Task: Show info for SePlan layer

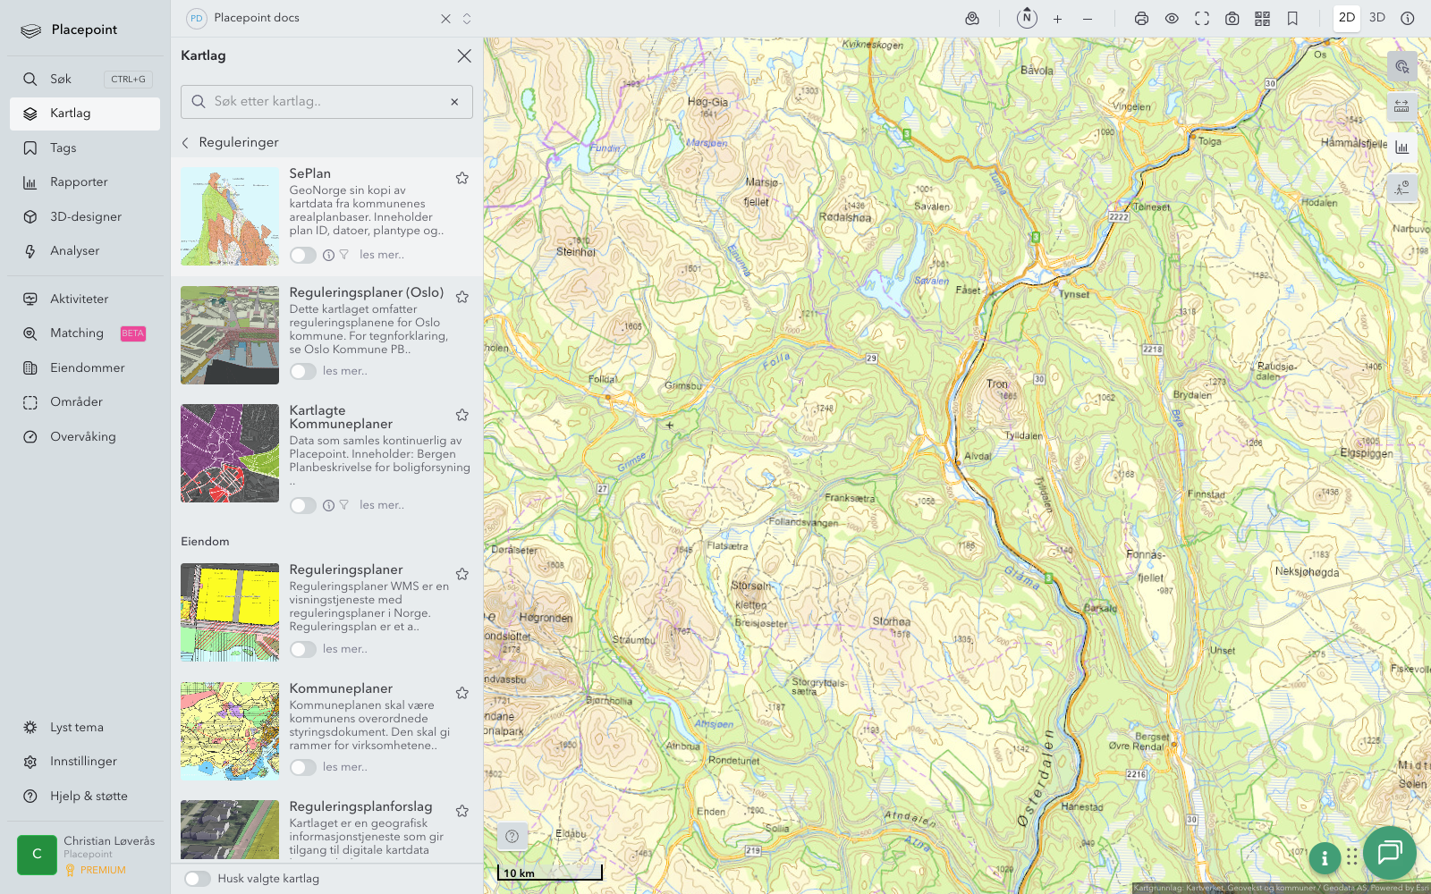Action: click(328, 255)
